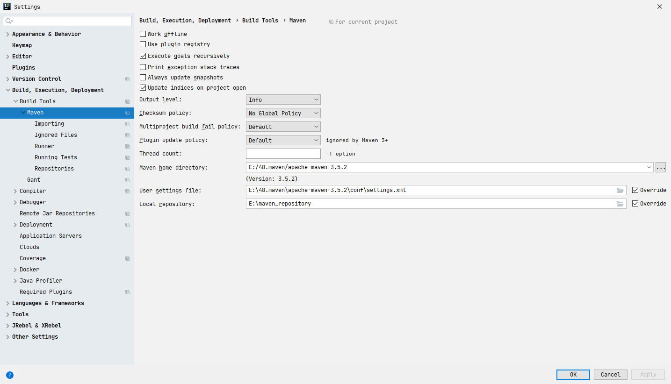Open Multiproject build fail policy dropdown
The width and height of the screenshot is (671, 384).
pyautogui.click(x=283, y=127)
